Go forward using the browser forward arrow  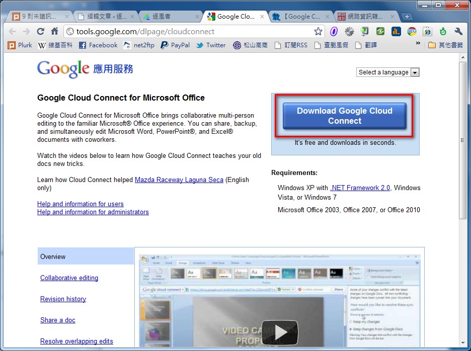(27, 31)
